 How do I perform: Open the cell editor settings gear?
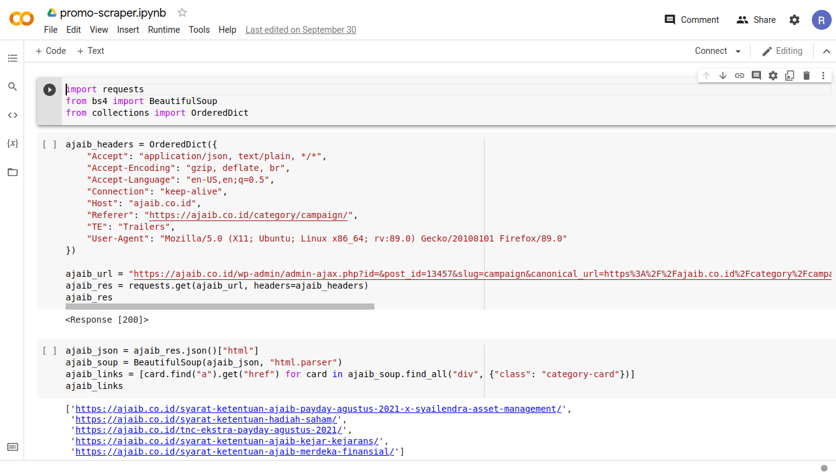click(x=773, y=76)
